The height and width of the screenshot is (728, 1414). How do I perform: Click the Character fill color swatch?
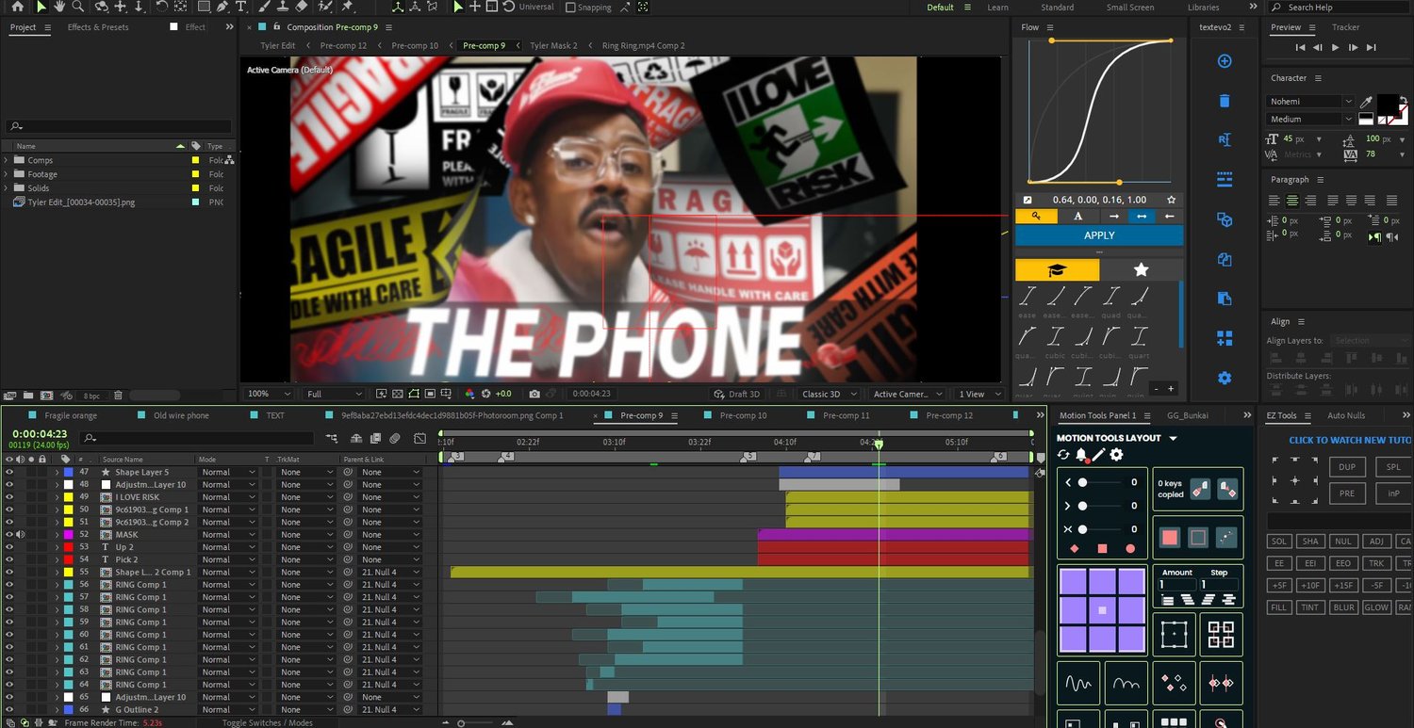tap(1388, 105)
